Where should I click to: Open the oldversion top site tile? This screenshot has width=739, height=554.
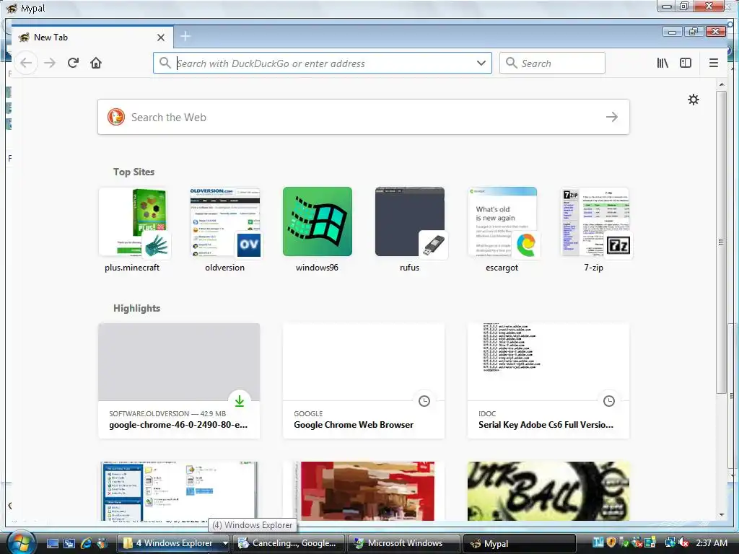point(225,229)
